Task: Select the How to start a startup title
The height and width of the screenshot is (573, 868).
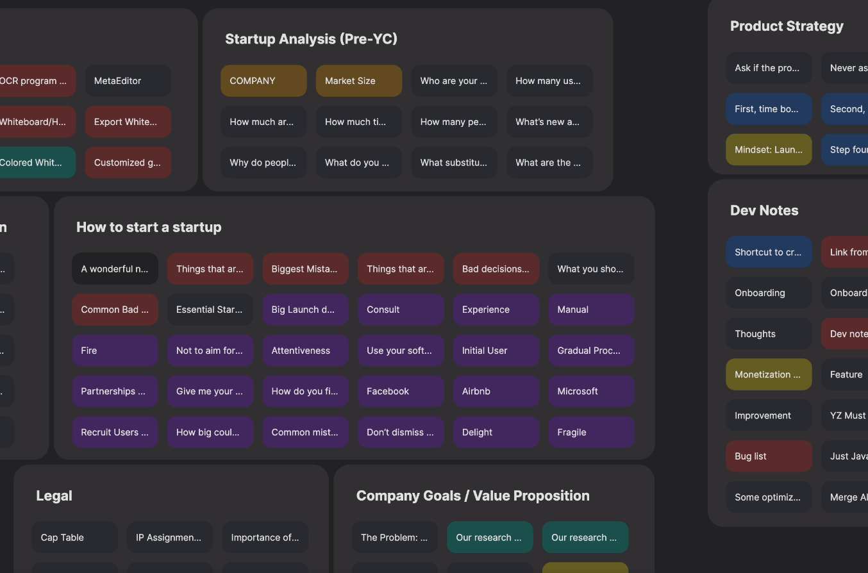Action: pyautogui.click(x=149, y=228)
